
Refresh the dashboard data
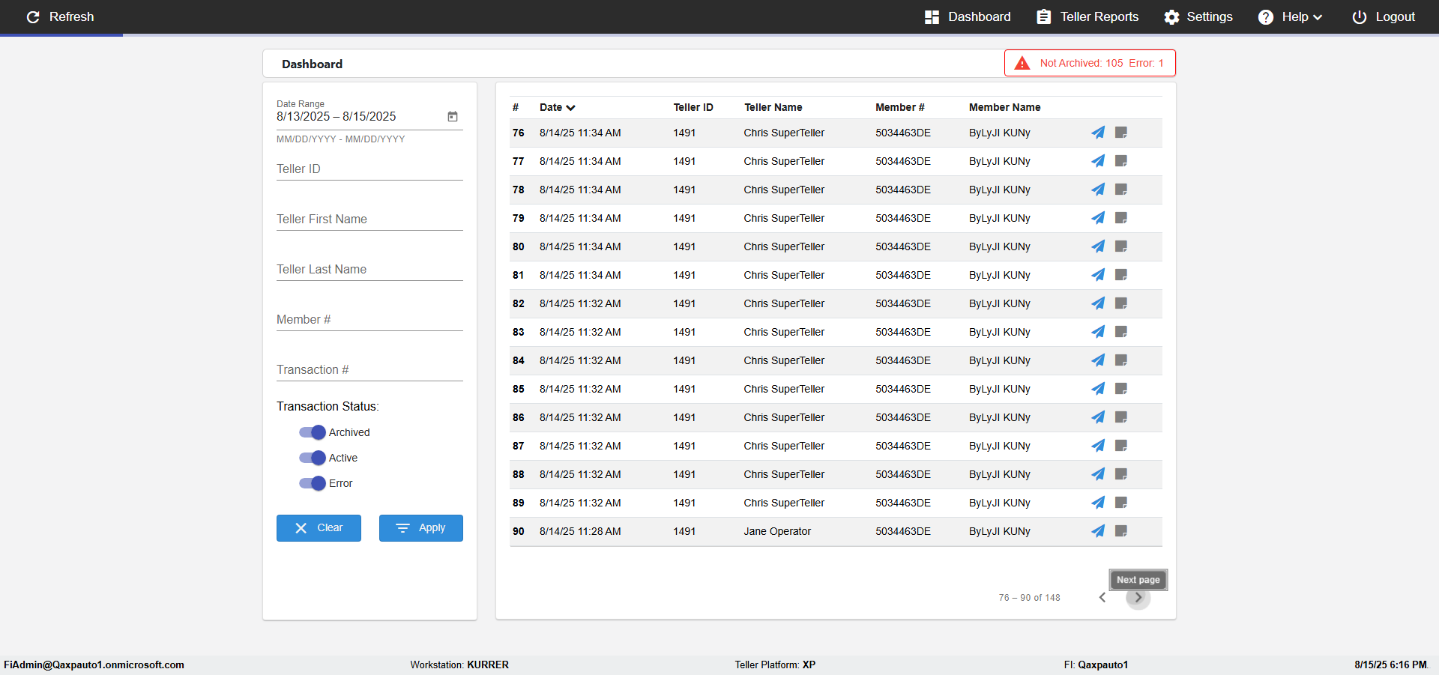click(60, 16)
